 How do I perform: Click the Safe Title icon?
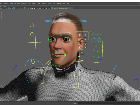click(3, 8)
